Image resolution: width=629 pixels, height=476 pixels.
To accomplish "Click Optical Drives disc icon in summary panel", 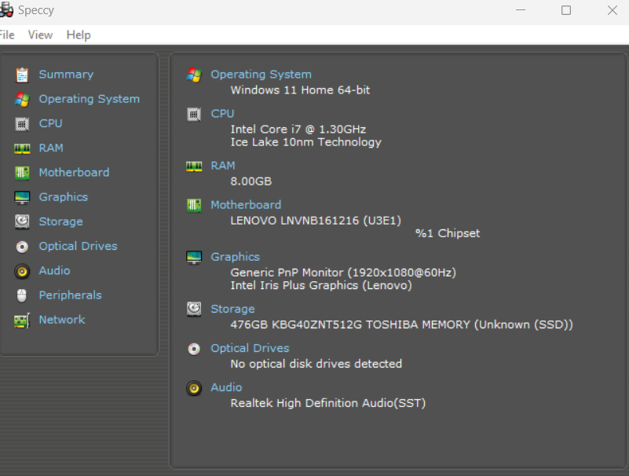I will click(194, 350).
